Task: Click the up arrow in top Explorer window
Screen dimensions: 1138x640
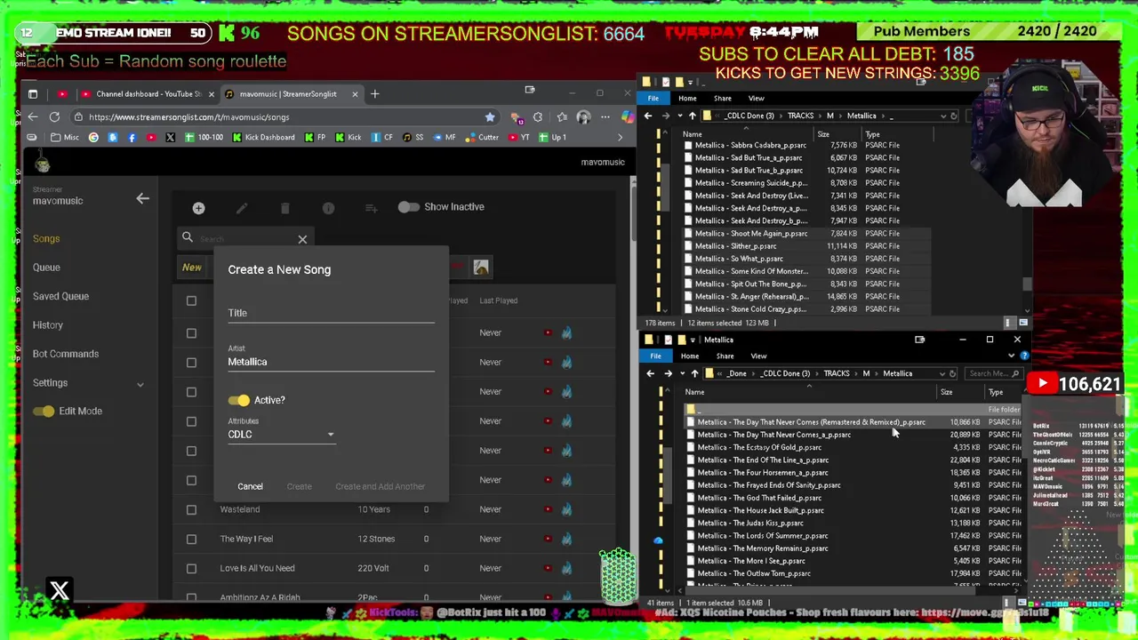Action: pos(692,116)
